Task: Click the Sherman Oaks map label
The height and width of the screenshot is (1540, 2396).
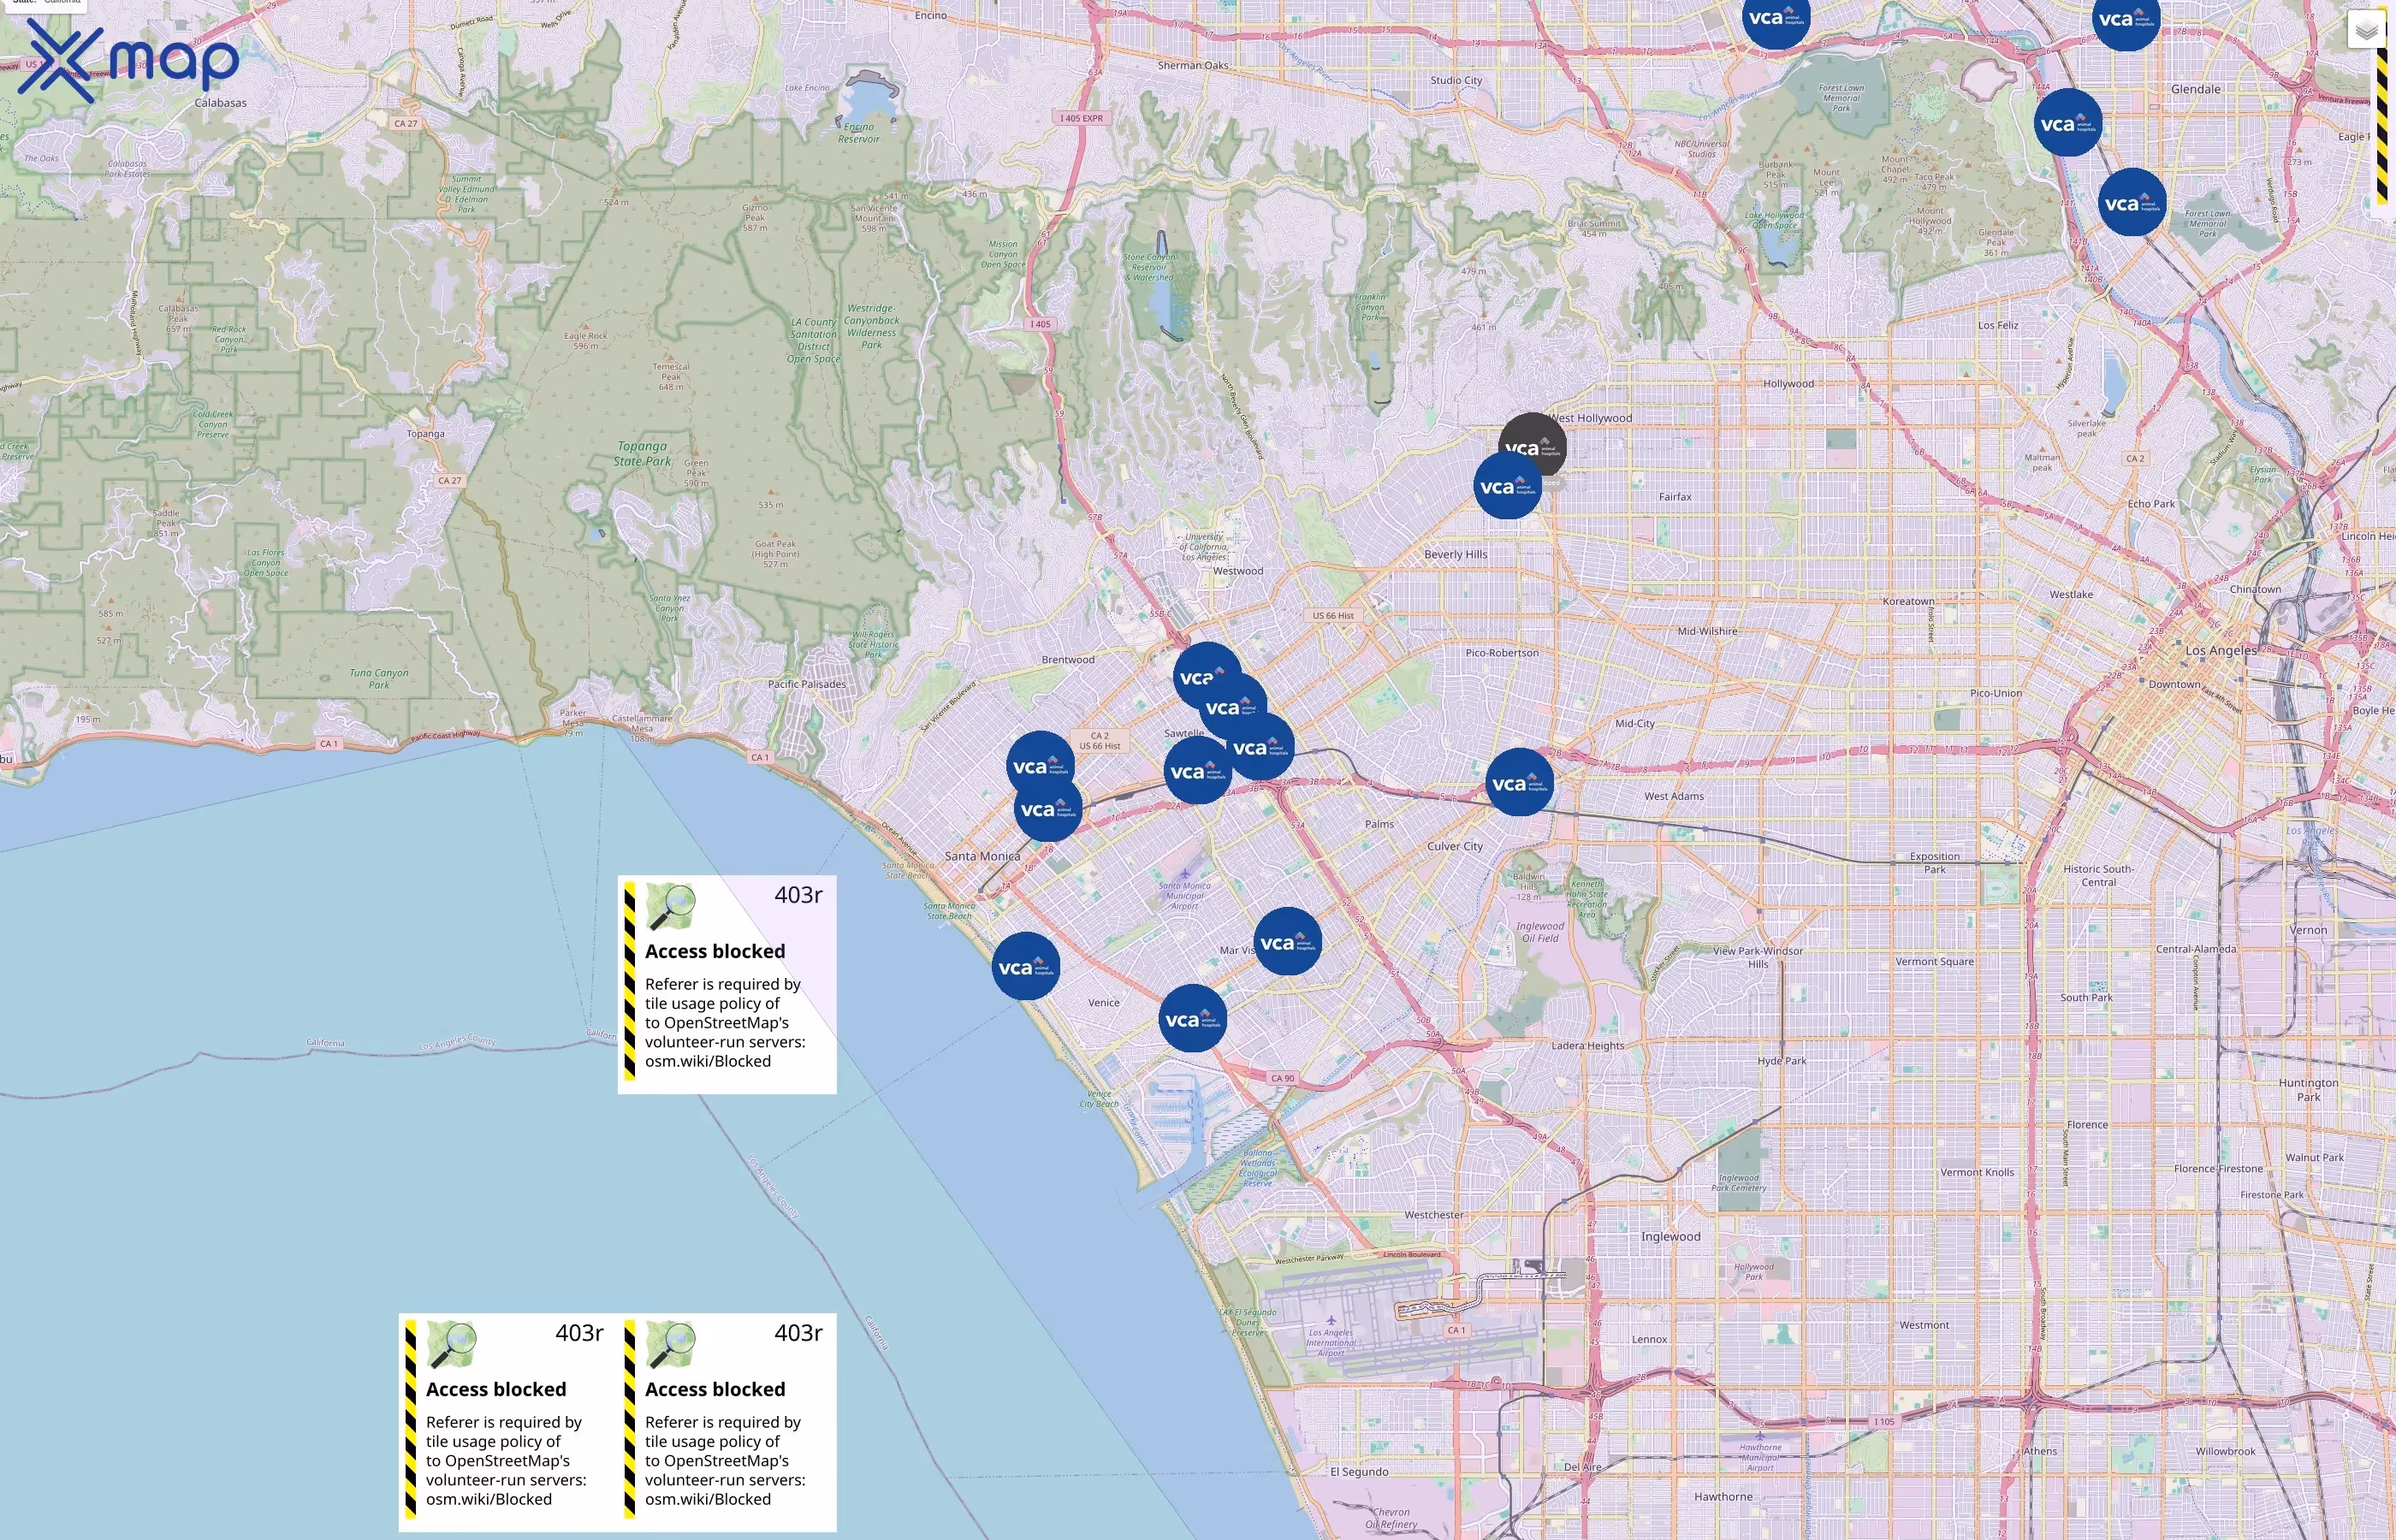Action: coord(1193,65)
